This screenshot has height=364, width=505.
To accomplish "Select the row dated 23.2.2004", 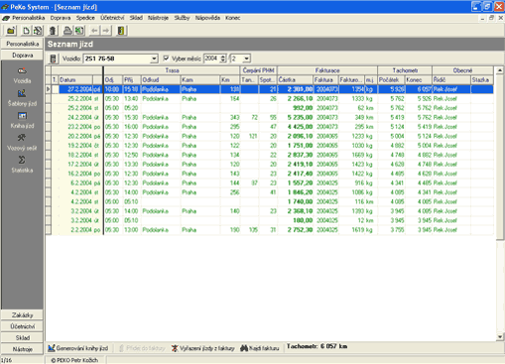I will pos(270,127).
